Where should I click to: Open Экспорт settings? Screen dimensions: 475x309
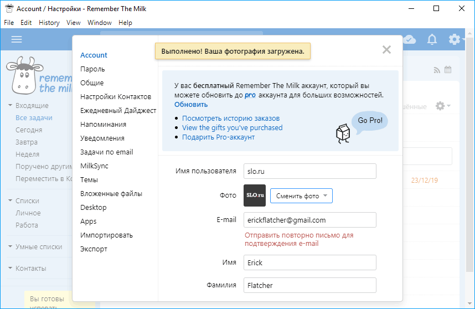(94, 249)
